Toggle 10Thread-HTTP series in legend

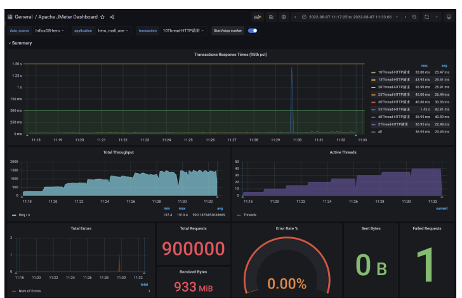393,72
